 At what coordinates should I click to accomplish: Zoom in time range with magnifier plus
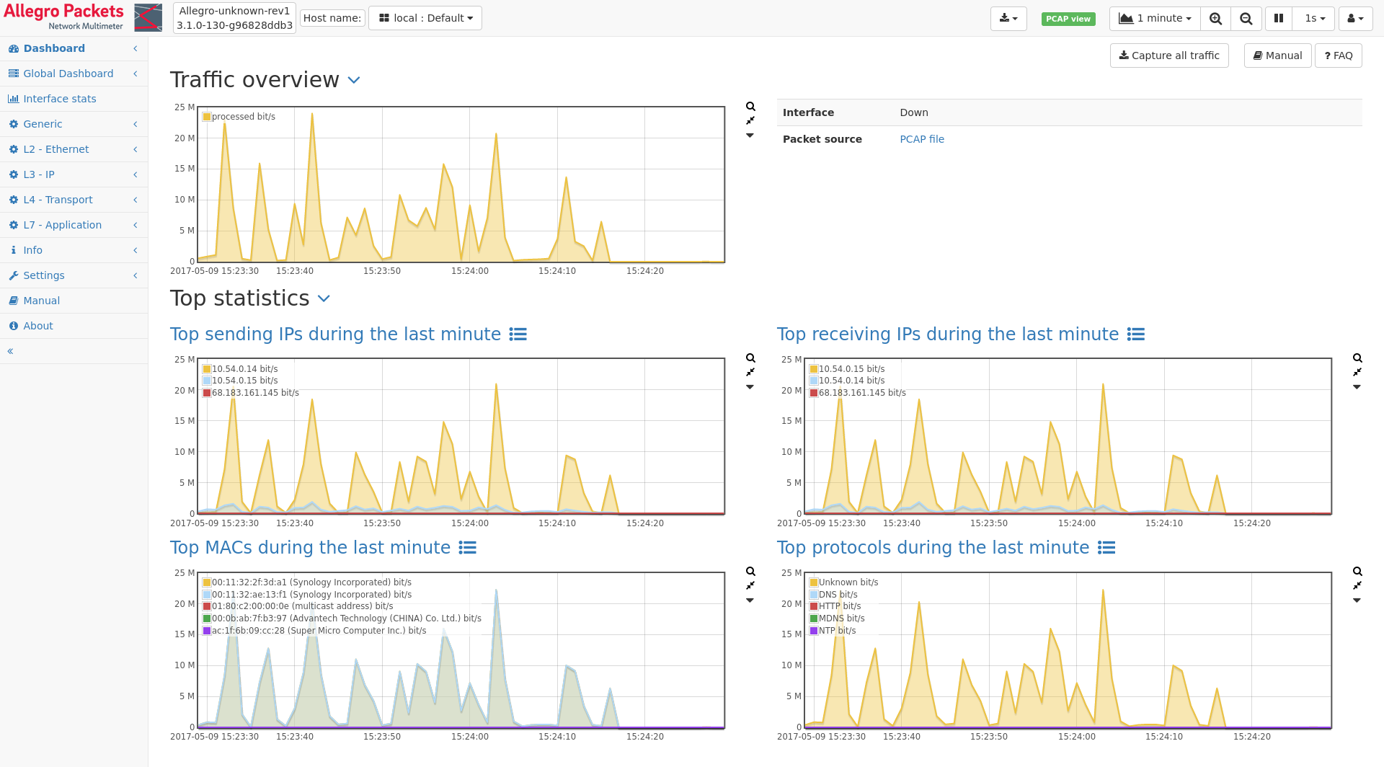[1215, 18]
